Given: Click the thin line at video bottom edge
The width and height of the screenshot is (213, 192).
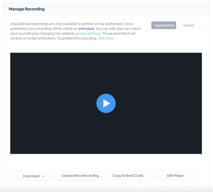Looking at the screenshot, I should 106,154.
